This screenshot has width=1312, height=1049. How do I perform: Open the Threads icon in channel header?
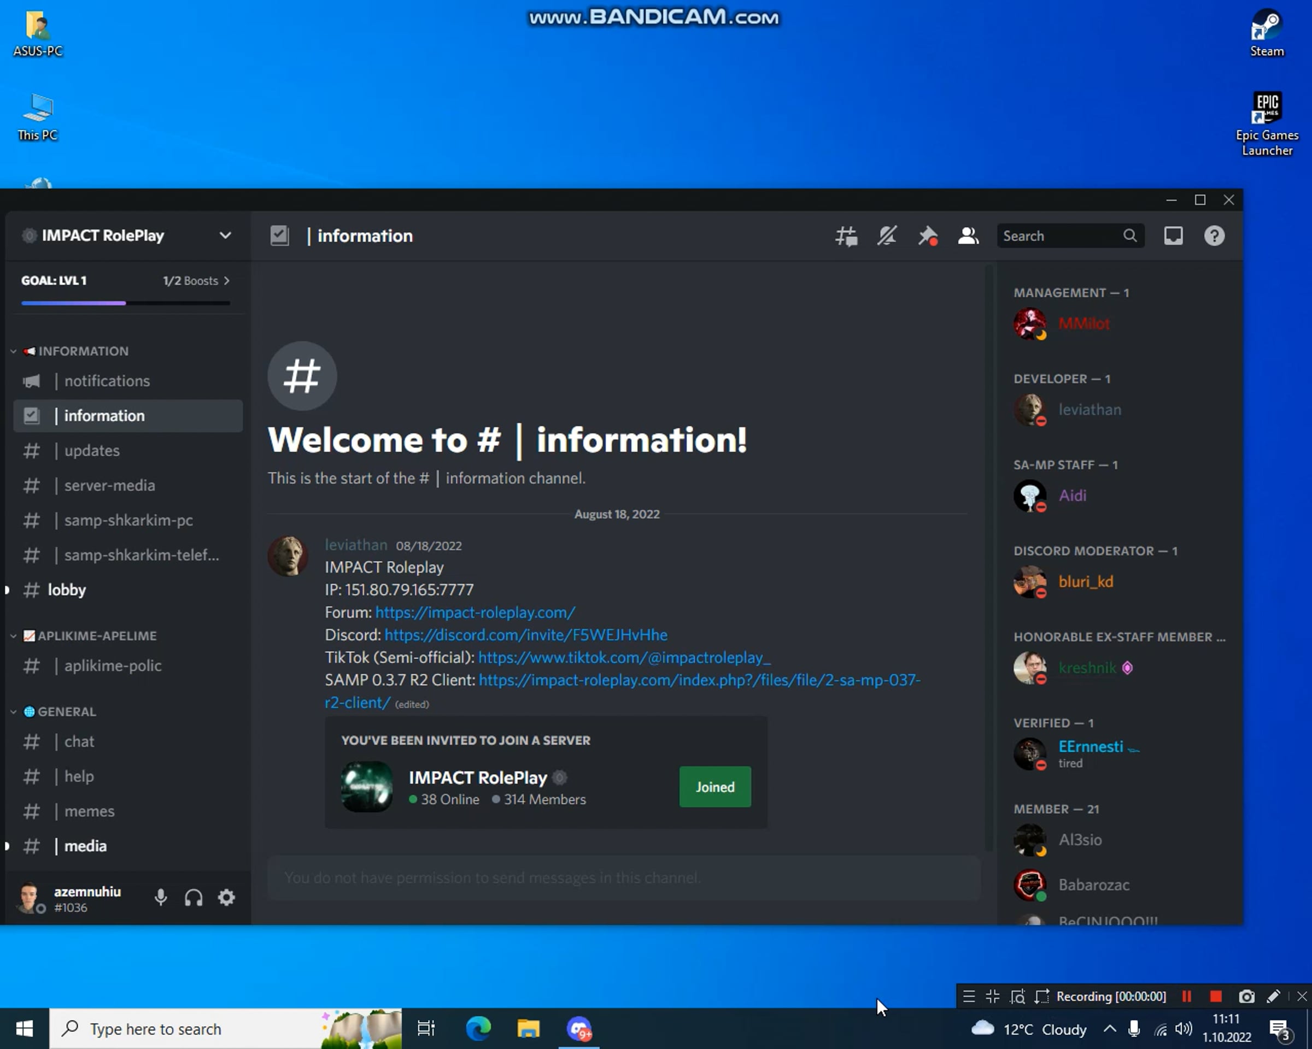point(846,236)
